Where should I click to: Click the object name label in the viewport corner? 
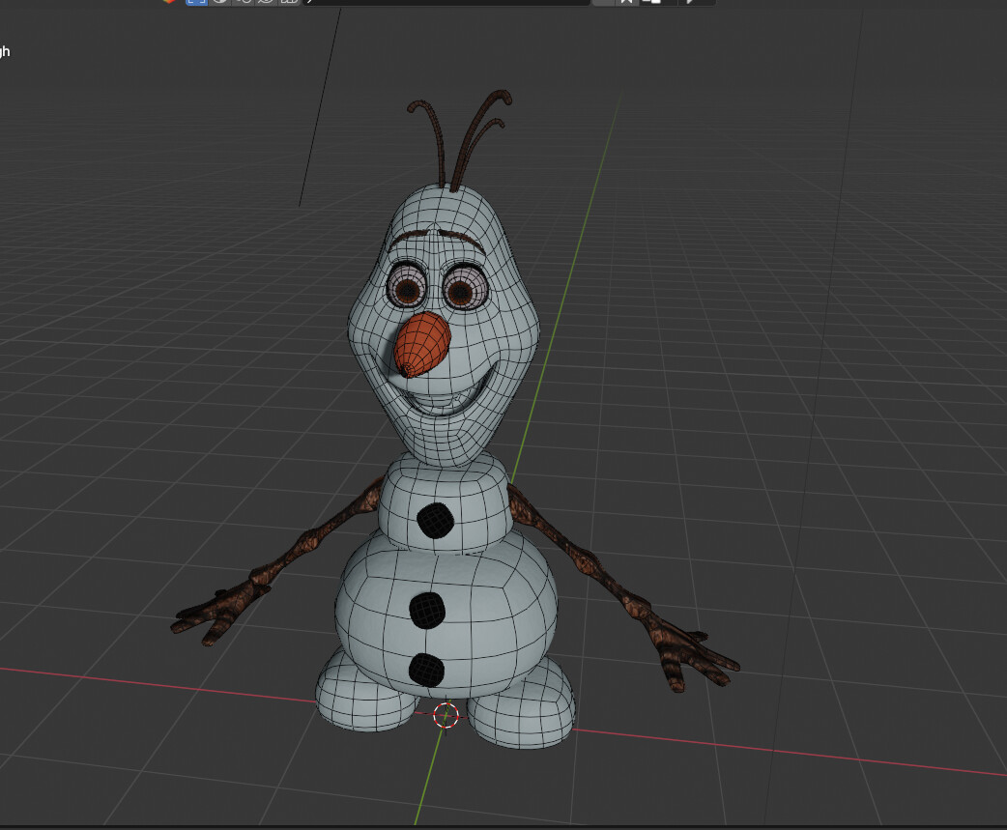click(x=8, y=50)
